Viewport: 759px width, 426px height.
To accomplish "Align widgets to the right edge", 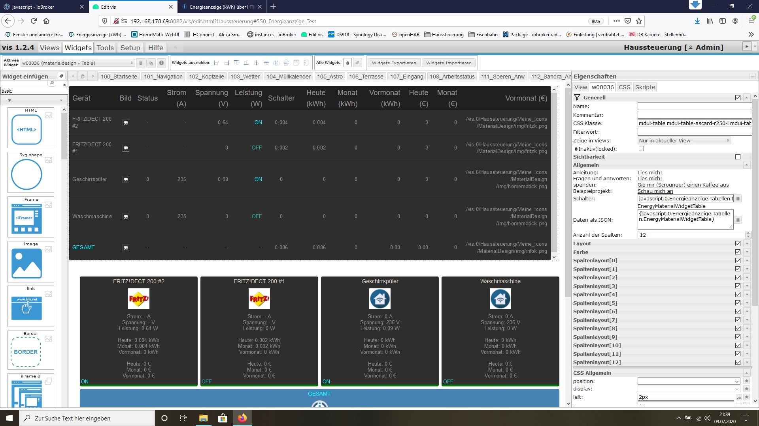I will tap(226, 63).
